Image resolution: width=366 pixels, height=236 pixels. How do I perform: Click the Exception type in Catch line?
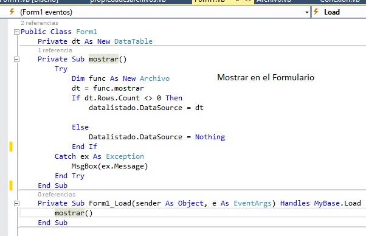click(x=125, y=156)
